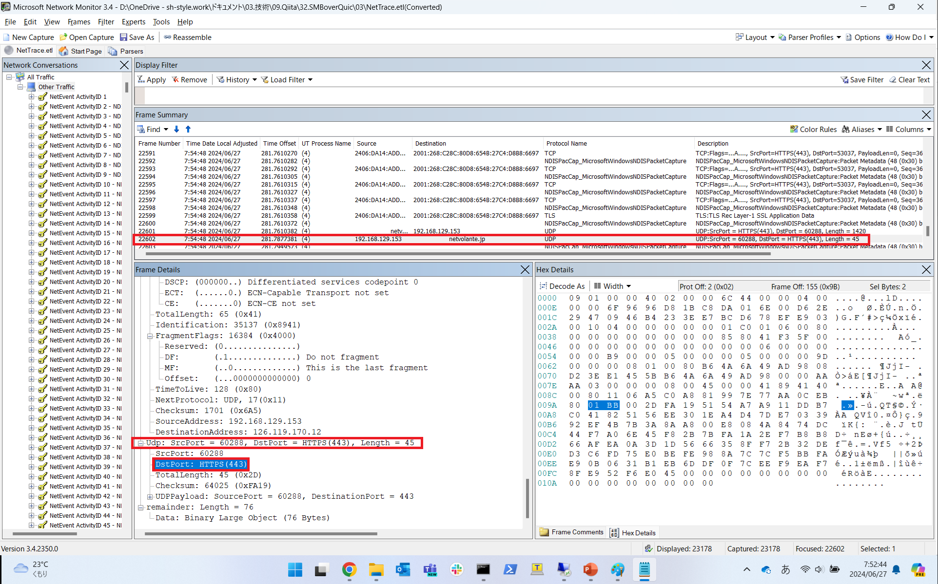Open the filter History dropdown
Image resolution: width=938 pixels, height=584 pixels.
click(x=237, y=80)
